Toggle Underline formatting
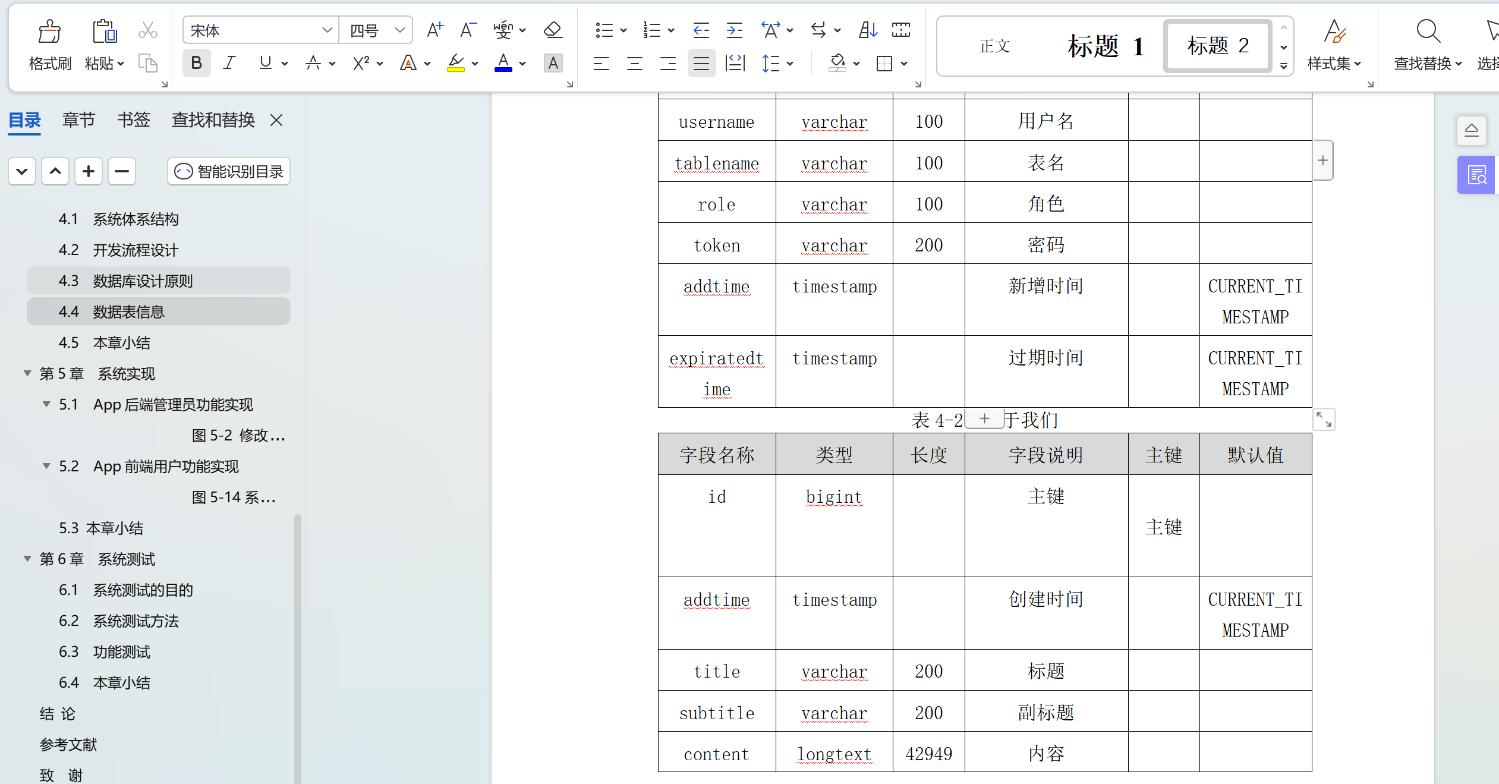Image resolution: width=1499 pixels, height=784 pixels. (x=265, y=63)
